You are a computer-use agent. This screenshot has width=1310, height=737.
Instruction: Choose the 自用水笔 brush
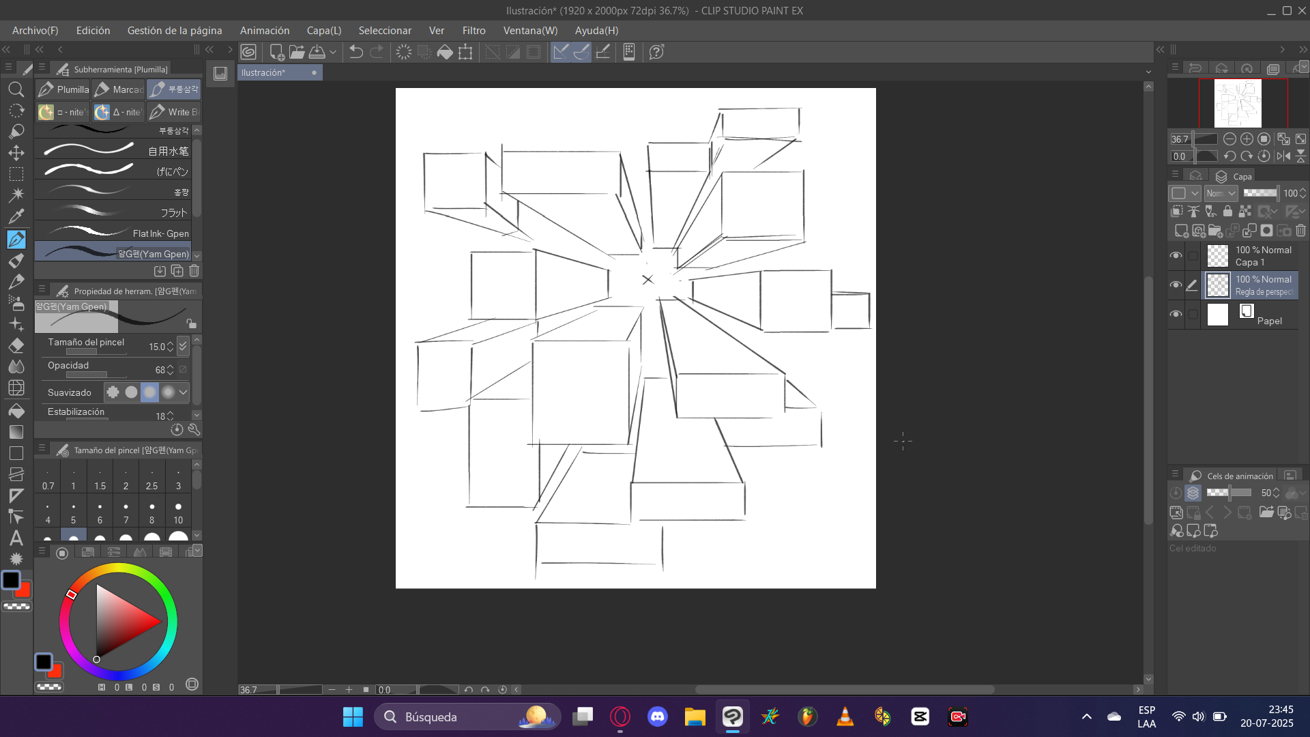pos(113,150)
